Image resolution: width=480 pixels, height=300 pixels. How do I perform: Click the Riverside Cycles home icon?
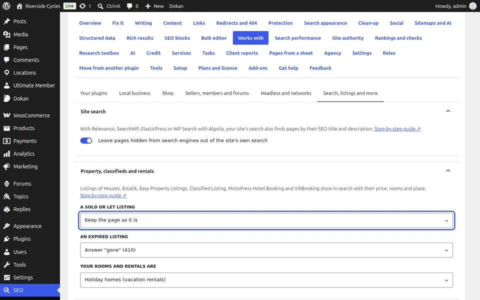tap(19, 6)
